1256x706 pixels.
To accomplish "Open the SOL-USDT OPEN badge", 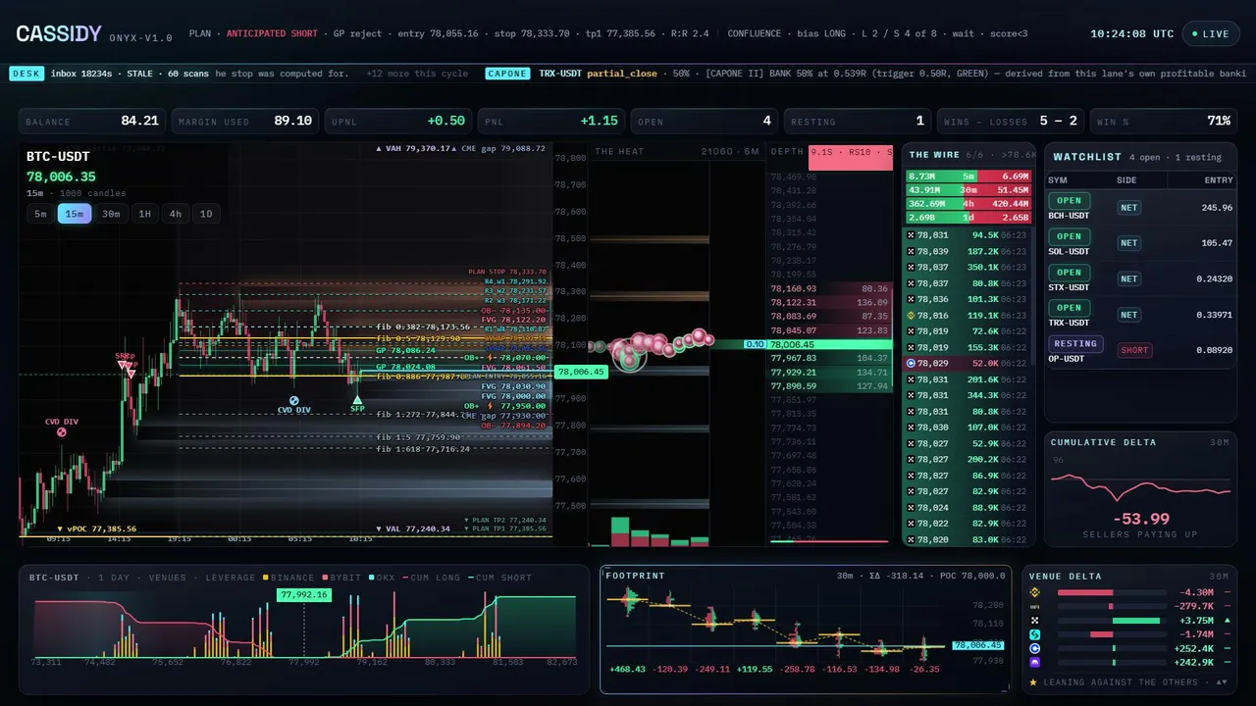I will (1069, 236).
